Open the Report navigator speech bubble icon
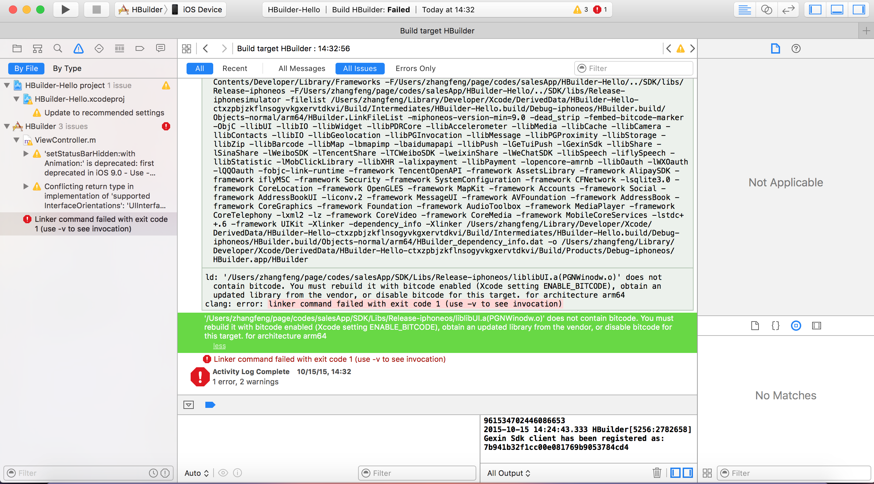 pos(160,48)
